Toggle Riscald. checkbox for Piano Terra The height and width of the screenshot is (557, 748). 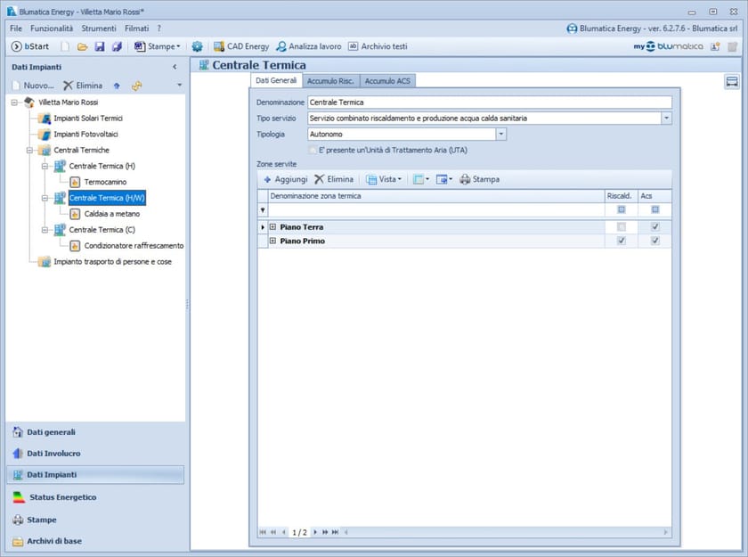(621, 227)
